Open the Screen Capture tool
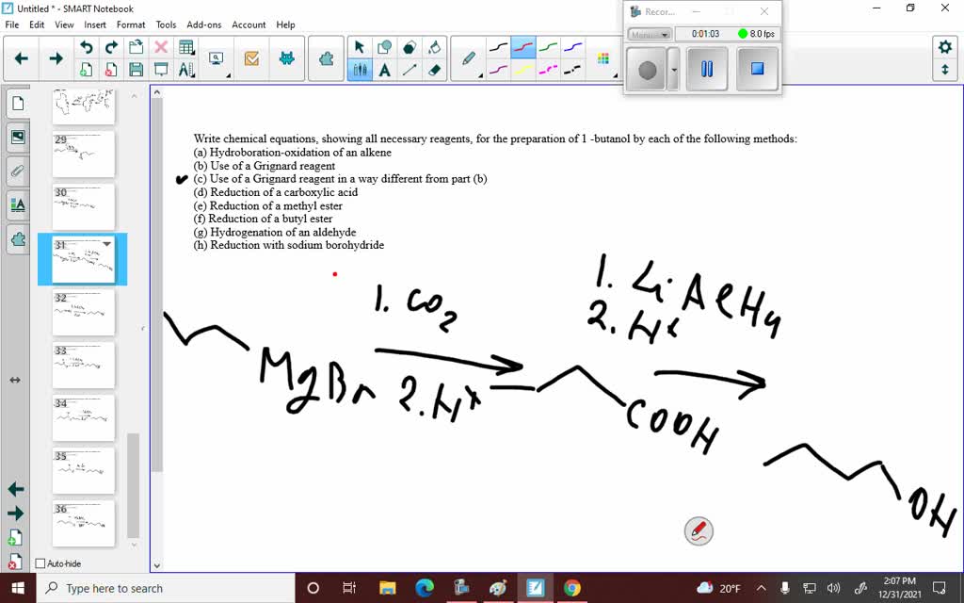This screenshot has height=603, width=964. pos(217,58)
